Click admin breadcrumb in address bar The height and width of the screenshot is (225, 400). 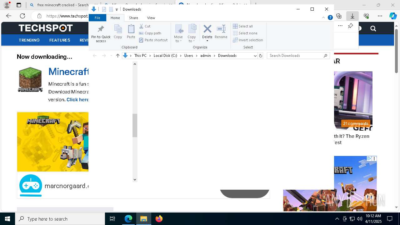pyautogui.click(x=206, y=56)
